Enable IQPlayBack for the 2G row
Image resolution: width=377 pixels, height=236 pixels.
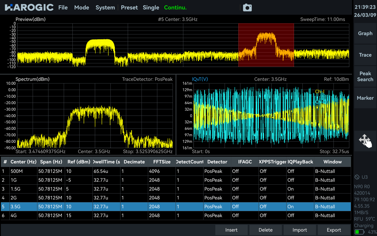[300, 198]
